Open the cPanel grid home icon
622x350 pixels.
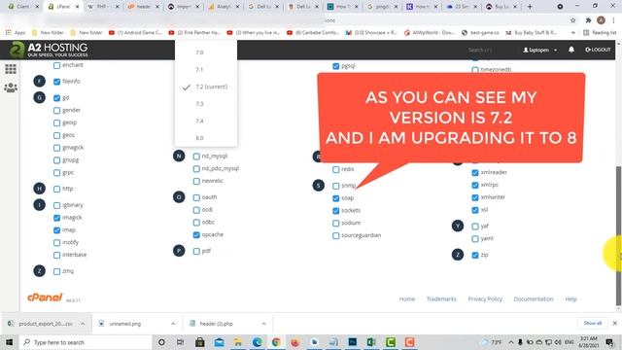[x=11, y=69]
